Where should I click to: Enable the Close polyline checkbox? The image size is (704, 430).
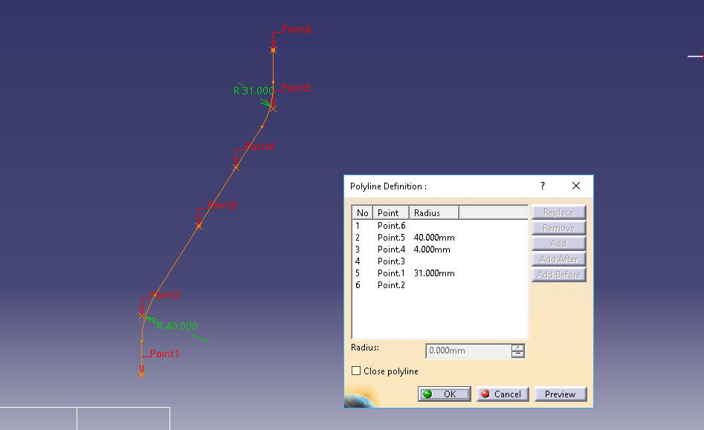[356, 371]
